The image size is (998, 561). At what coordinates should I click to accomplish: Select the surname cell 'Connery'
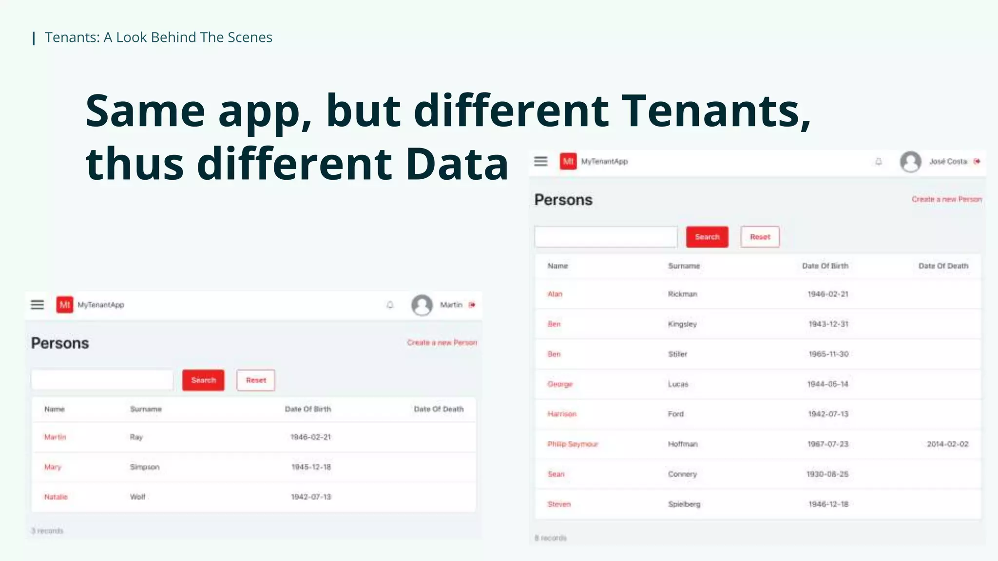[682, 474]
